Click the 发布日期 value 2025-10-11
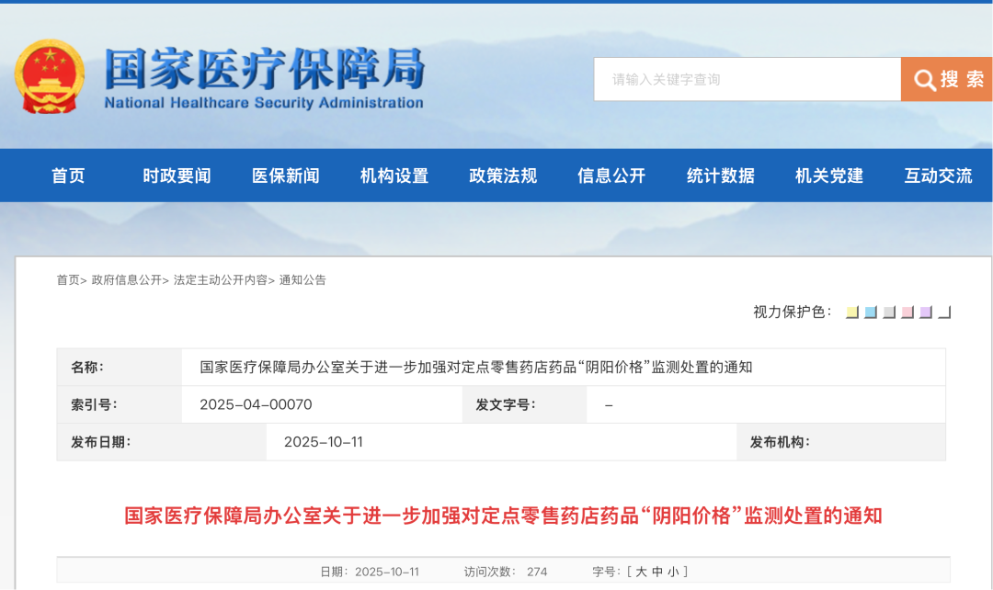Screen dimensions: 993x590 (323, 442)
